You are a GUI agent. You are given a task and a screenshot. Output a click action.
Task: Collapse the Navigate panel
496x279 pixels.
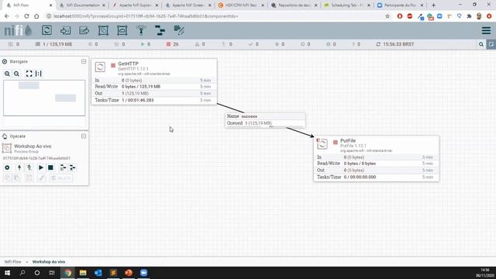(84, 61)
